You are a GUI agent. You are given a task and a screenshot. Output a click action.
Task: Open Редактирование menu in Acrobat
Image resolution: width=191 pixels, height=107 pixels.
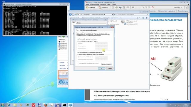click(95, 4)
